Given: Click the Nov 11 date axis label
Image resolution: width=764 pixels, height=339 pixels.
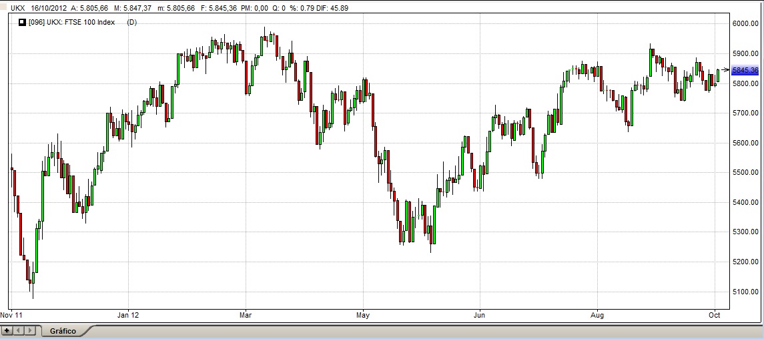Looking at the screenshot, I should [11, 314].
